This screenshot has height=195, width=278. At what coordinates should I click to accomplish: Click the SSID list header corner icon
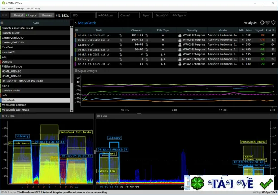[2, 23]
